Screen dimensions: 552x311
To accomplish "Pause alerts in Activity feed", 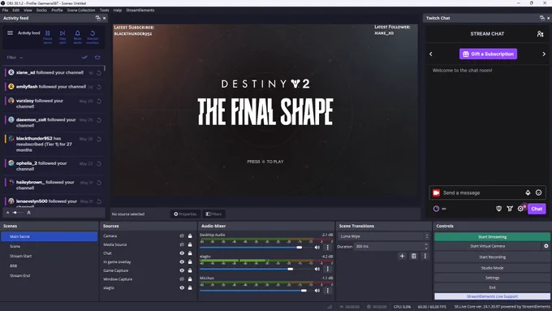I will coord(48,37).
